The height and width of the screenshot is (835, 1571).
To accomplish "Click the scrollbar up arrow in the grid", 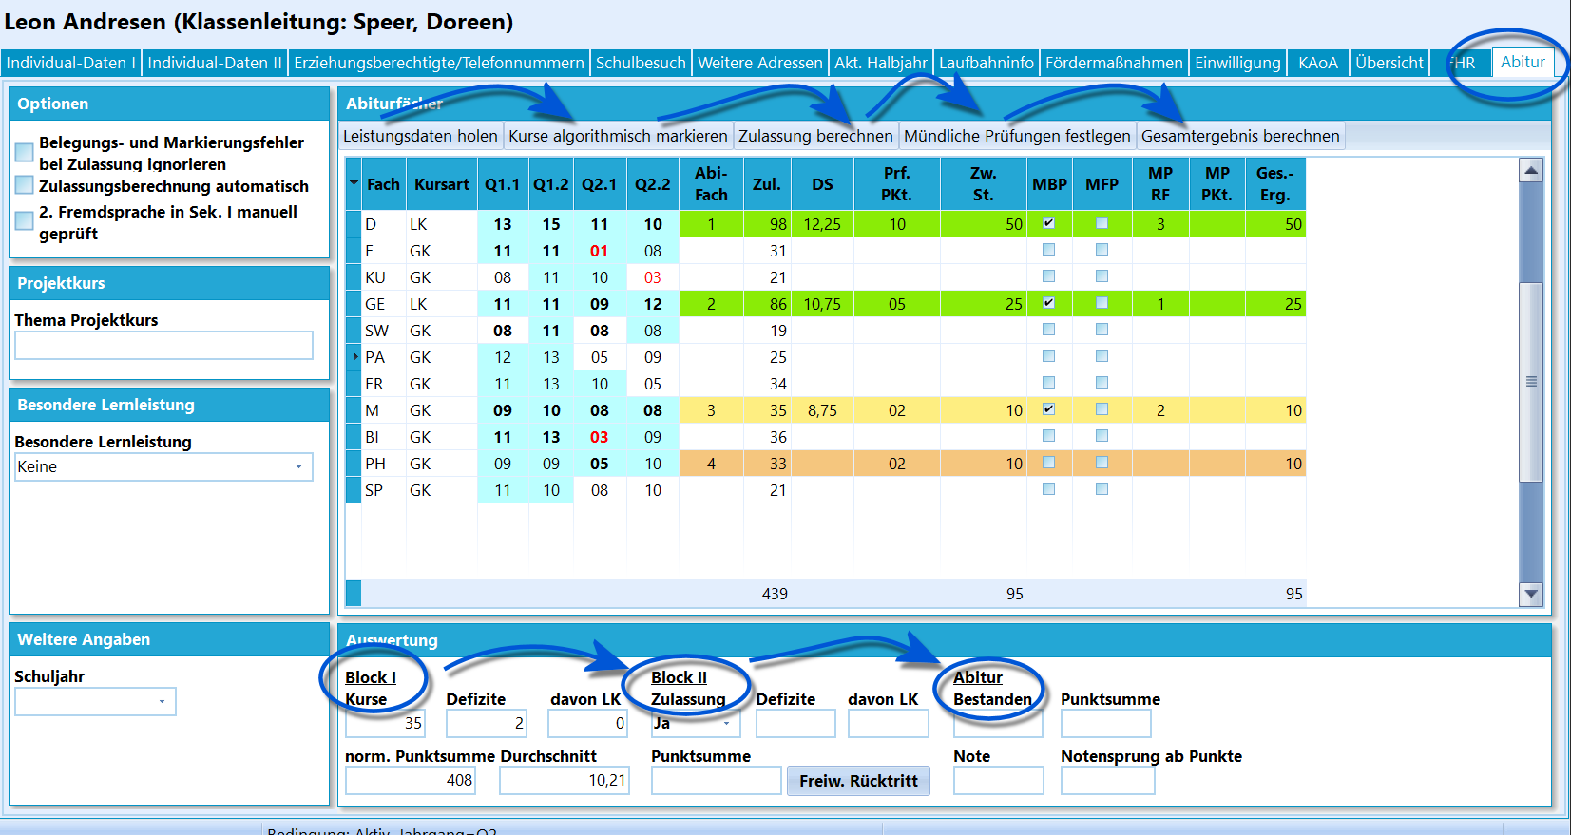I will (1530, 171).
